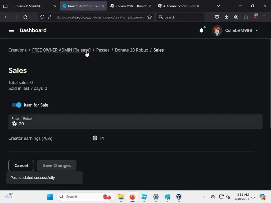Image resolution: width=271 pixels, height=203 pixels.
Task: Toggle the Item for Sale switch
Action: point(16,105)
